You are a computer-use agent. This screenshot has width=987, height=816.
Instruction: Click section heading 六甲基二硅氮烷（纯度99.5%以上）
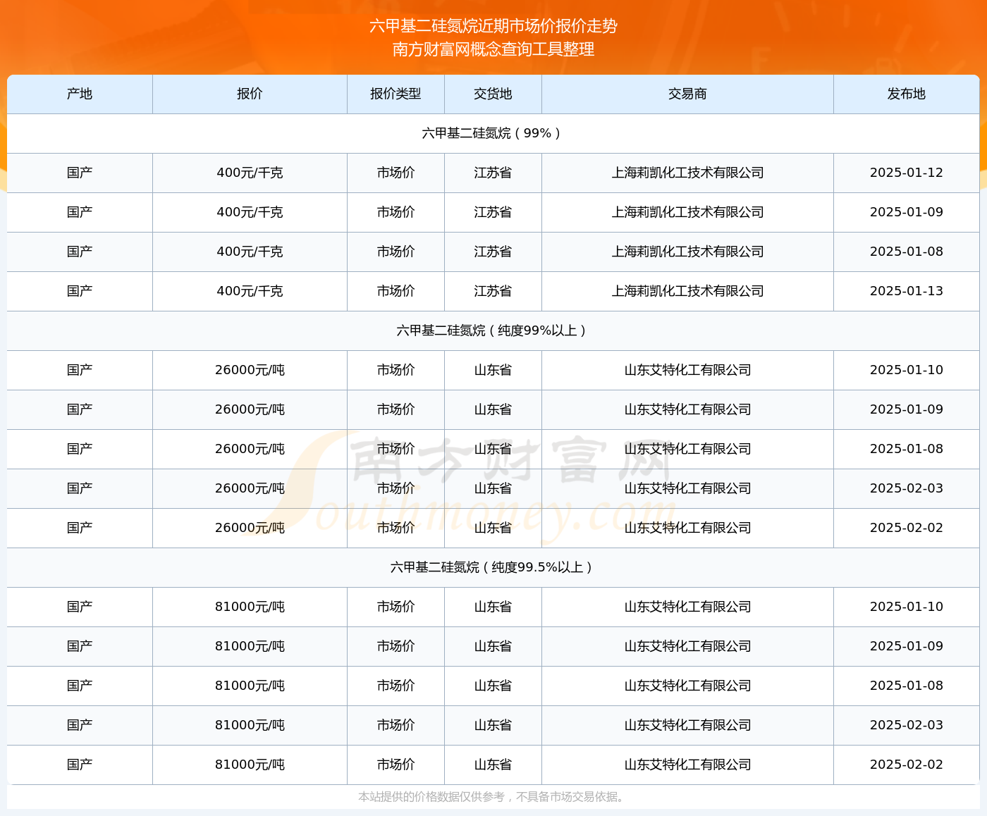point(493,567)
